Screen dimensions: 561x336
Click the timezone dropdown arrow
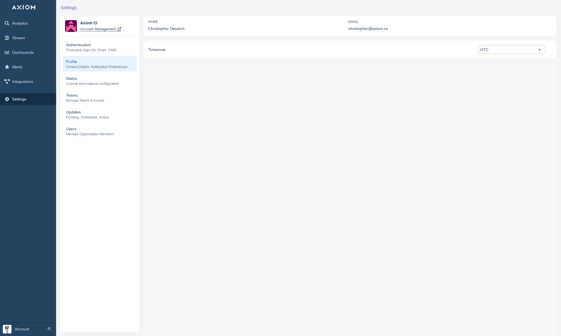539,50
